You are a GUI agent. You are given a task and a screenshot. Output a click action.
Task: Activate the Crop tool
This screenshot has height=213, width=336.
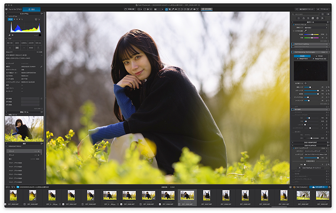[x=170, y=9]
